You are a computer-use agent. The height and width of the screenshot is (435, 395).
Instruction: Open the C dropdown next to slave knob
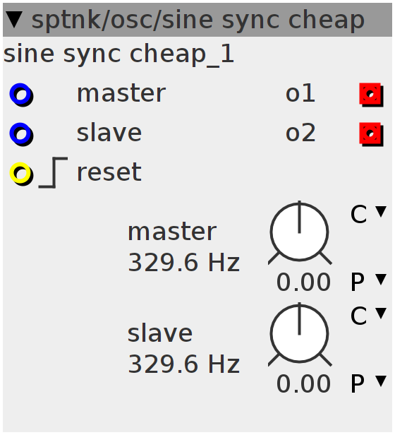[x=368, y=315]
